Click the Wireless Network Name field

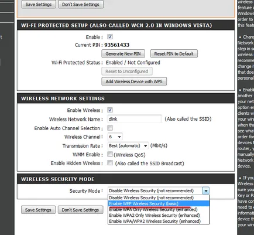135,119
